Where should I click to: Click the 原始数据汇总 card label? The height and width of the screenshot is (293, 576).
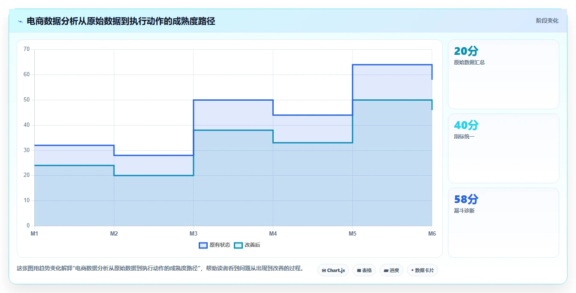[x=469, y=63]
